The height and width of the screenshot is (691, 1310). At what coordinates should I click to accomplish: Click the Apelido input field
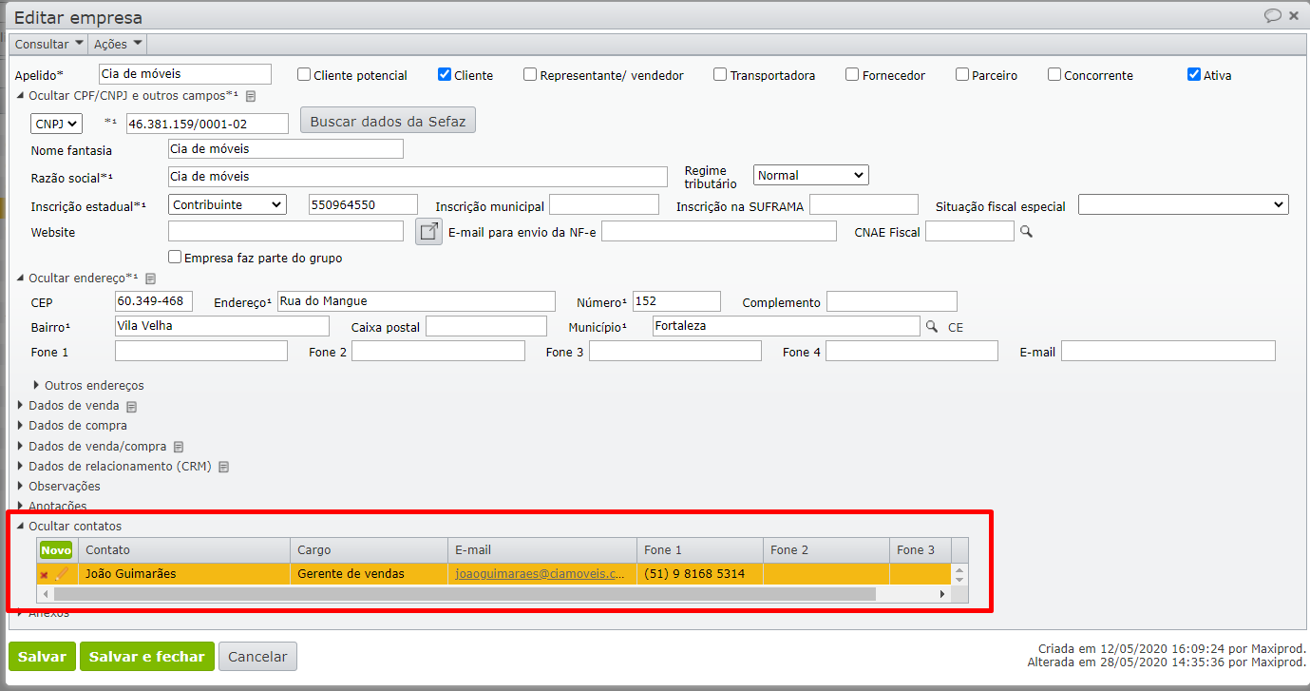point(184,73)
